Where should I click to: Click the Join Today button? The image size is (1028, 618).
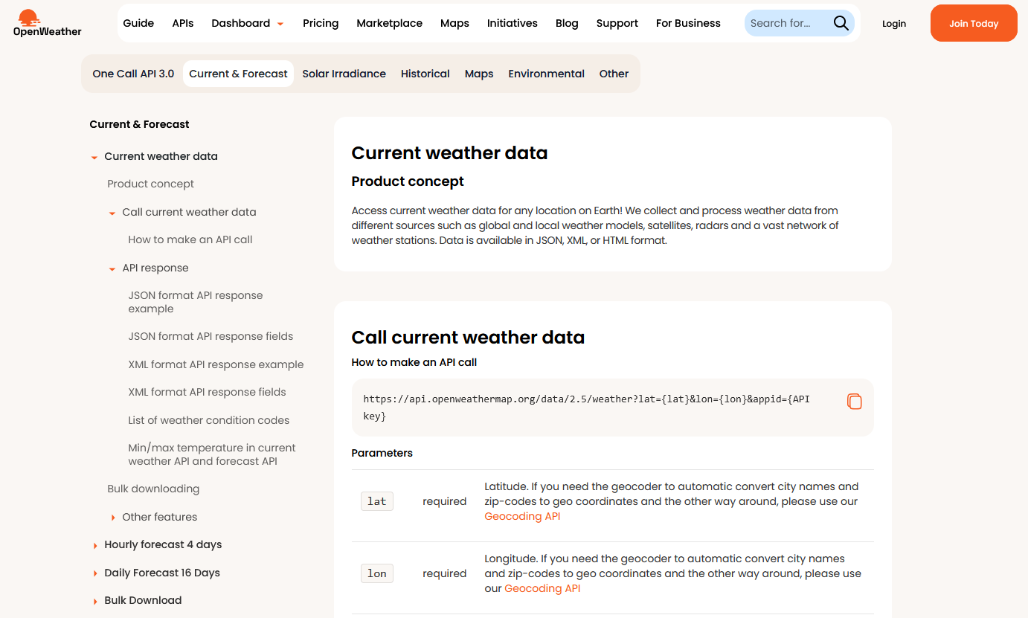[973, 23]
